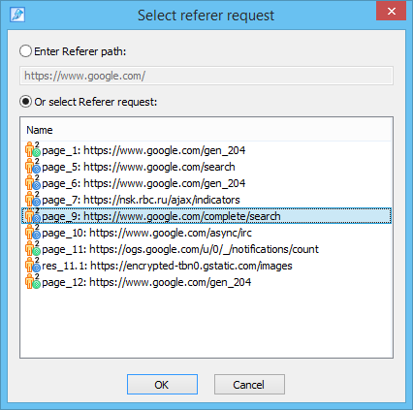
Task: Click the page_10 async/irc request icon
Action: click(x=33, y=232)
